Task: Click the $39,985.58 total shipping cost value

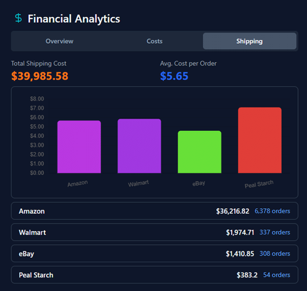Action: click(x=40, y=76)
